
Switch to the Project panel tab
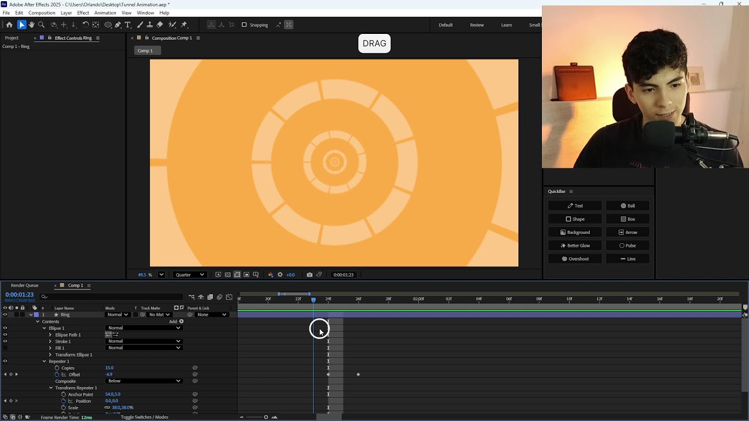point(12,38)
